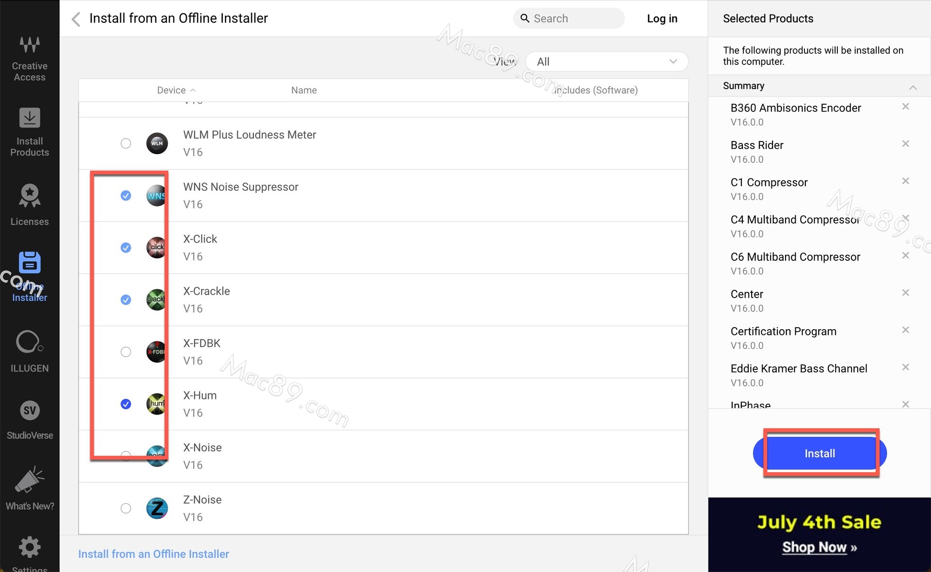
Task: Open StudioVerse section
Action: coord(30,419)
